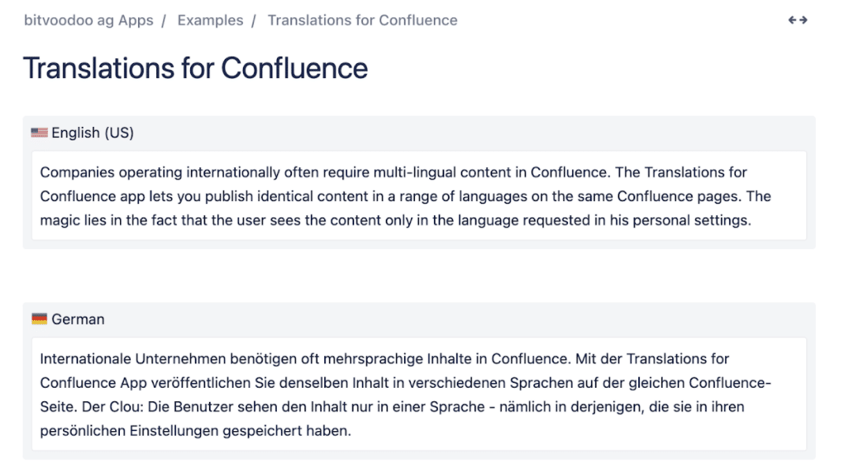
Task: Click the right arrow of the width control
Action: [802, 20]
